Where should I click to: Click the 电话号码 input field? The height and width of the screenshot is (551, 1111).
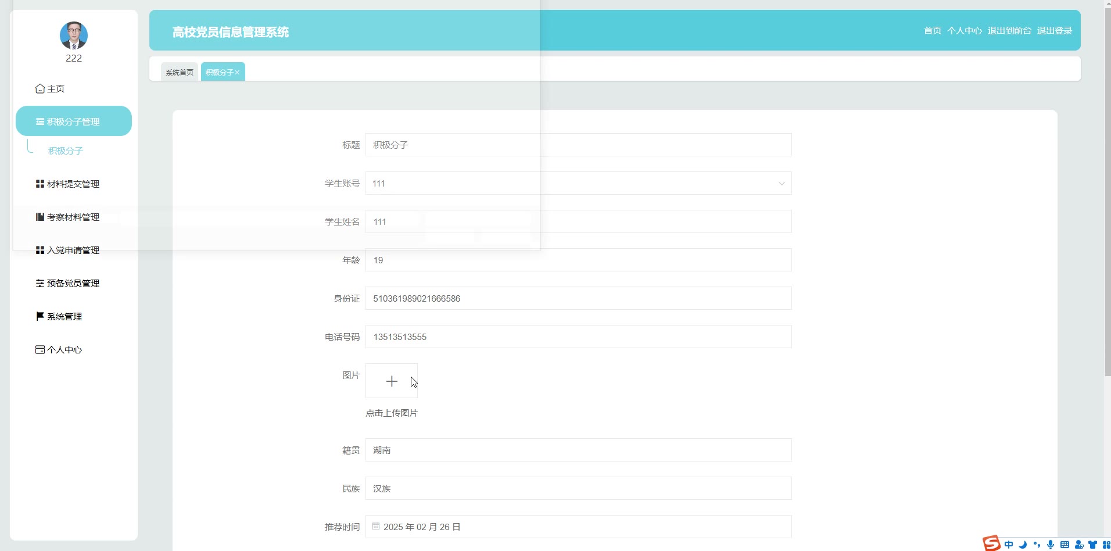click(x=578, y=337)
